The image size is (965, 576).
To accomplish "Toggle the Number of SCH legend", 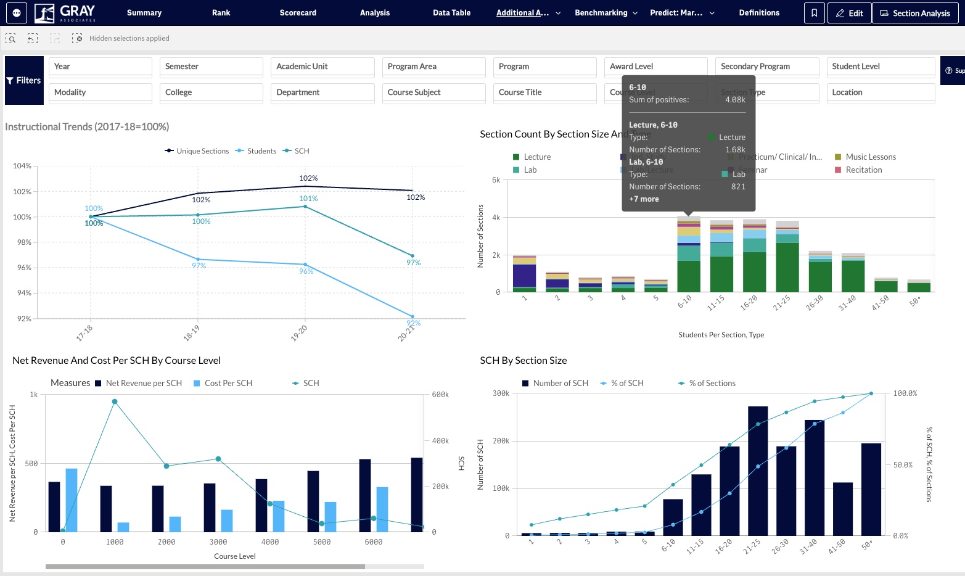I will click(x=556, y=384).
